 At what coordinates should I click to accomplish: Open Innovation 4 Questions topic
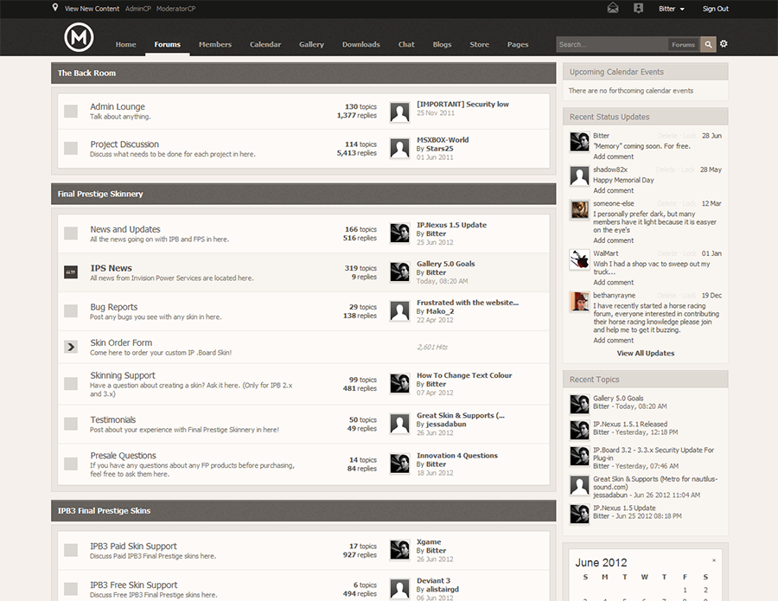pos(457,455)
